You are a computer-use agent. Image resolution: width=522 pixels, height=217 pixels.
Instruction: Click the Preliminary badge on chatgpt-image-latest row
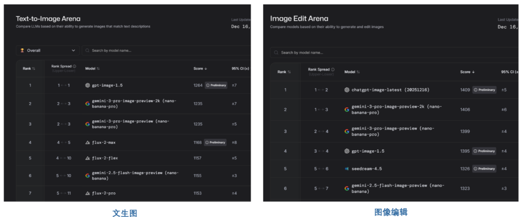484,90
